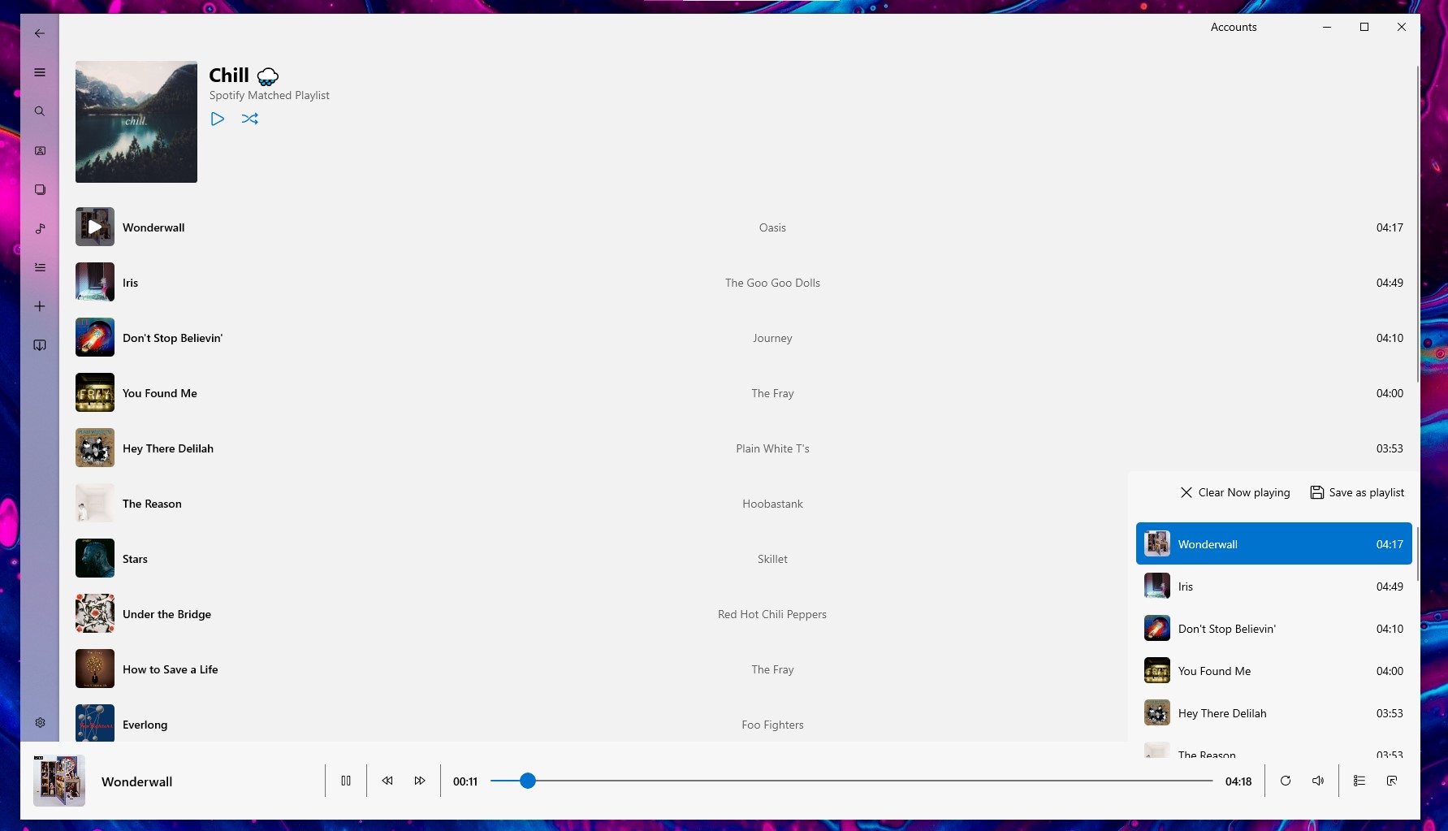Open the import/download sidebar icon

point(40,345)
